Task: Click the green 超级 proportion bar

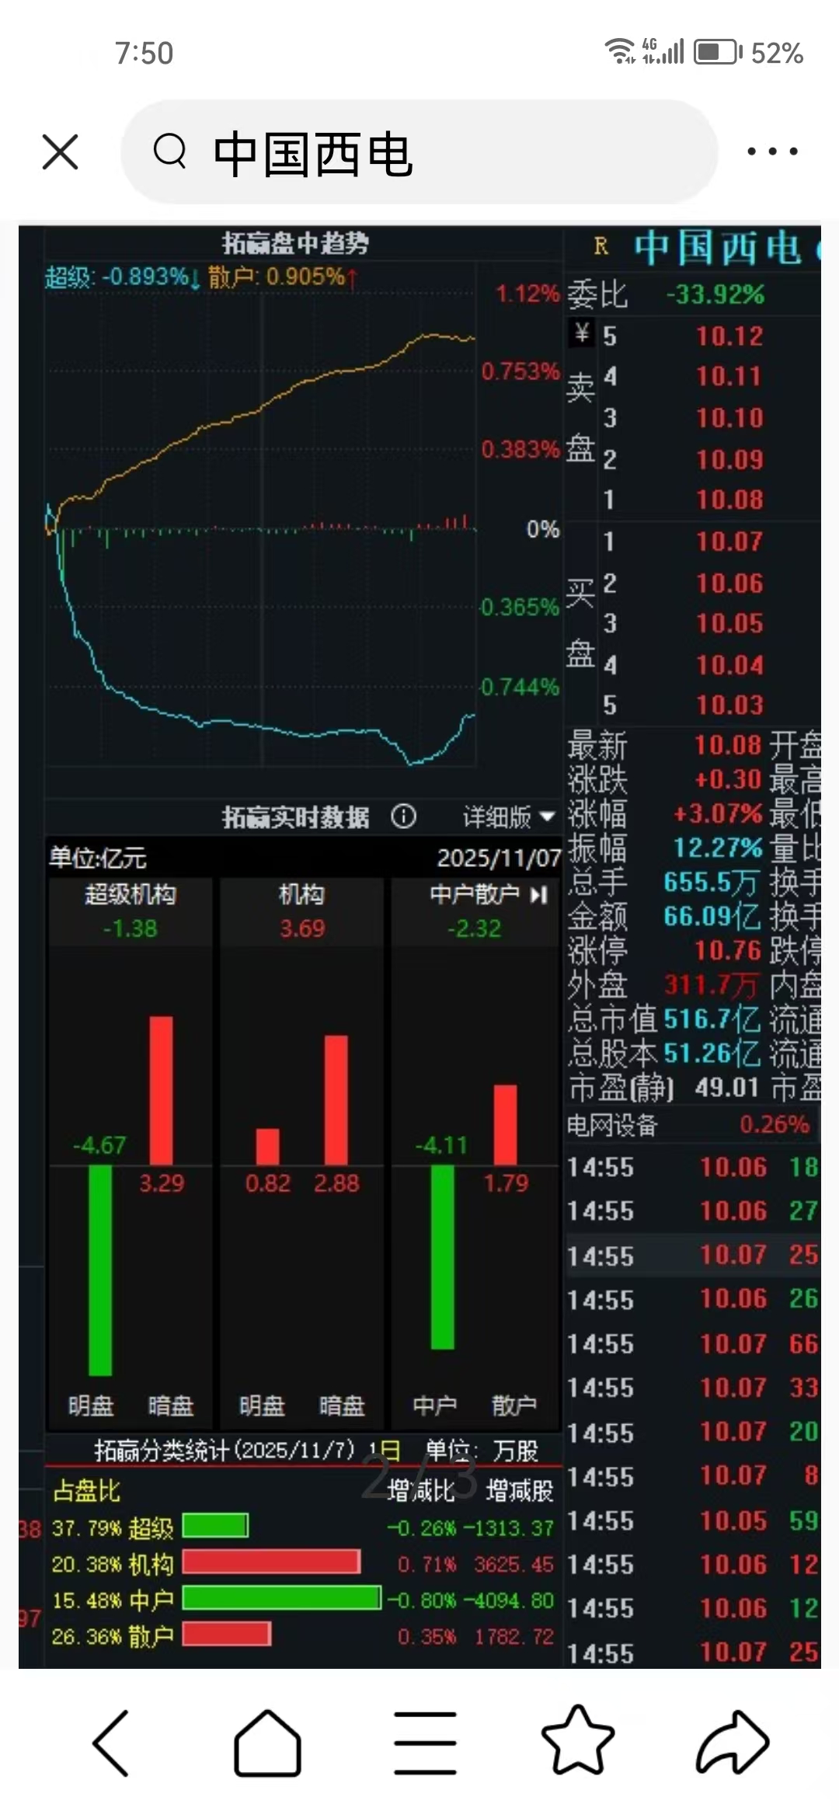Action: pyautogui.click(x=215, y=1526)
